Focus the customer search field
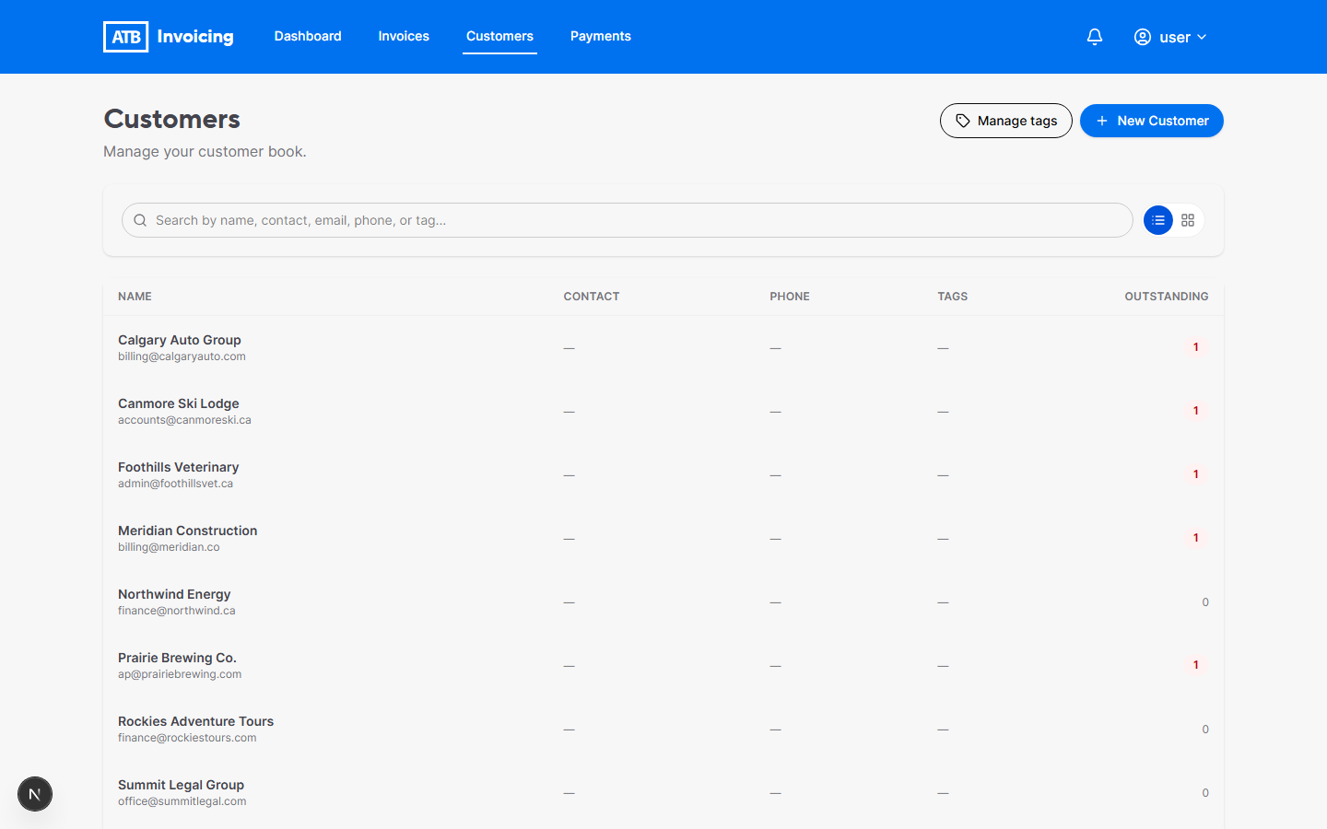Screen dimensions: 1327x829 [627, 220]
